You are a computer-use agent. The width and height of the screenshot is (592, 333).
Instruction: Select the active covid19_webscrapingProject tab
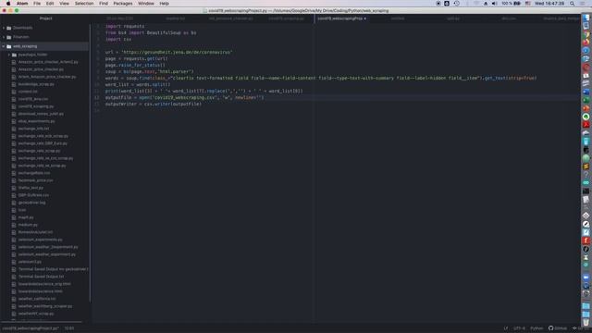(339, 18)
